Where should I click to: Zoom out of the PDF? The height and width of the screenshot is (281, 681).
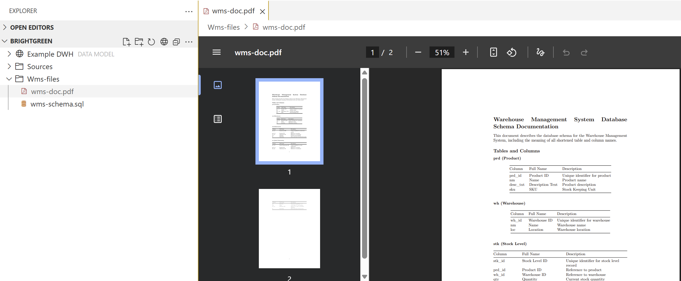418,52
